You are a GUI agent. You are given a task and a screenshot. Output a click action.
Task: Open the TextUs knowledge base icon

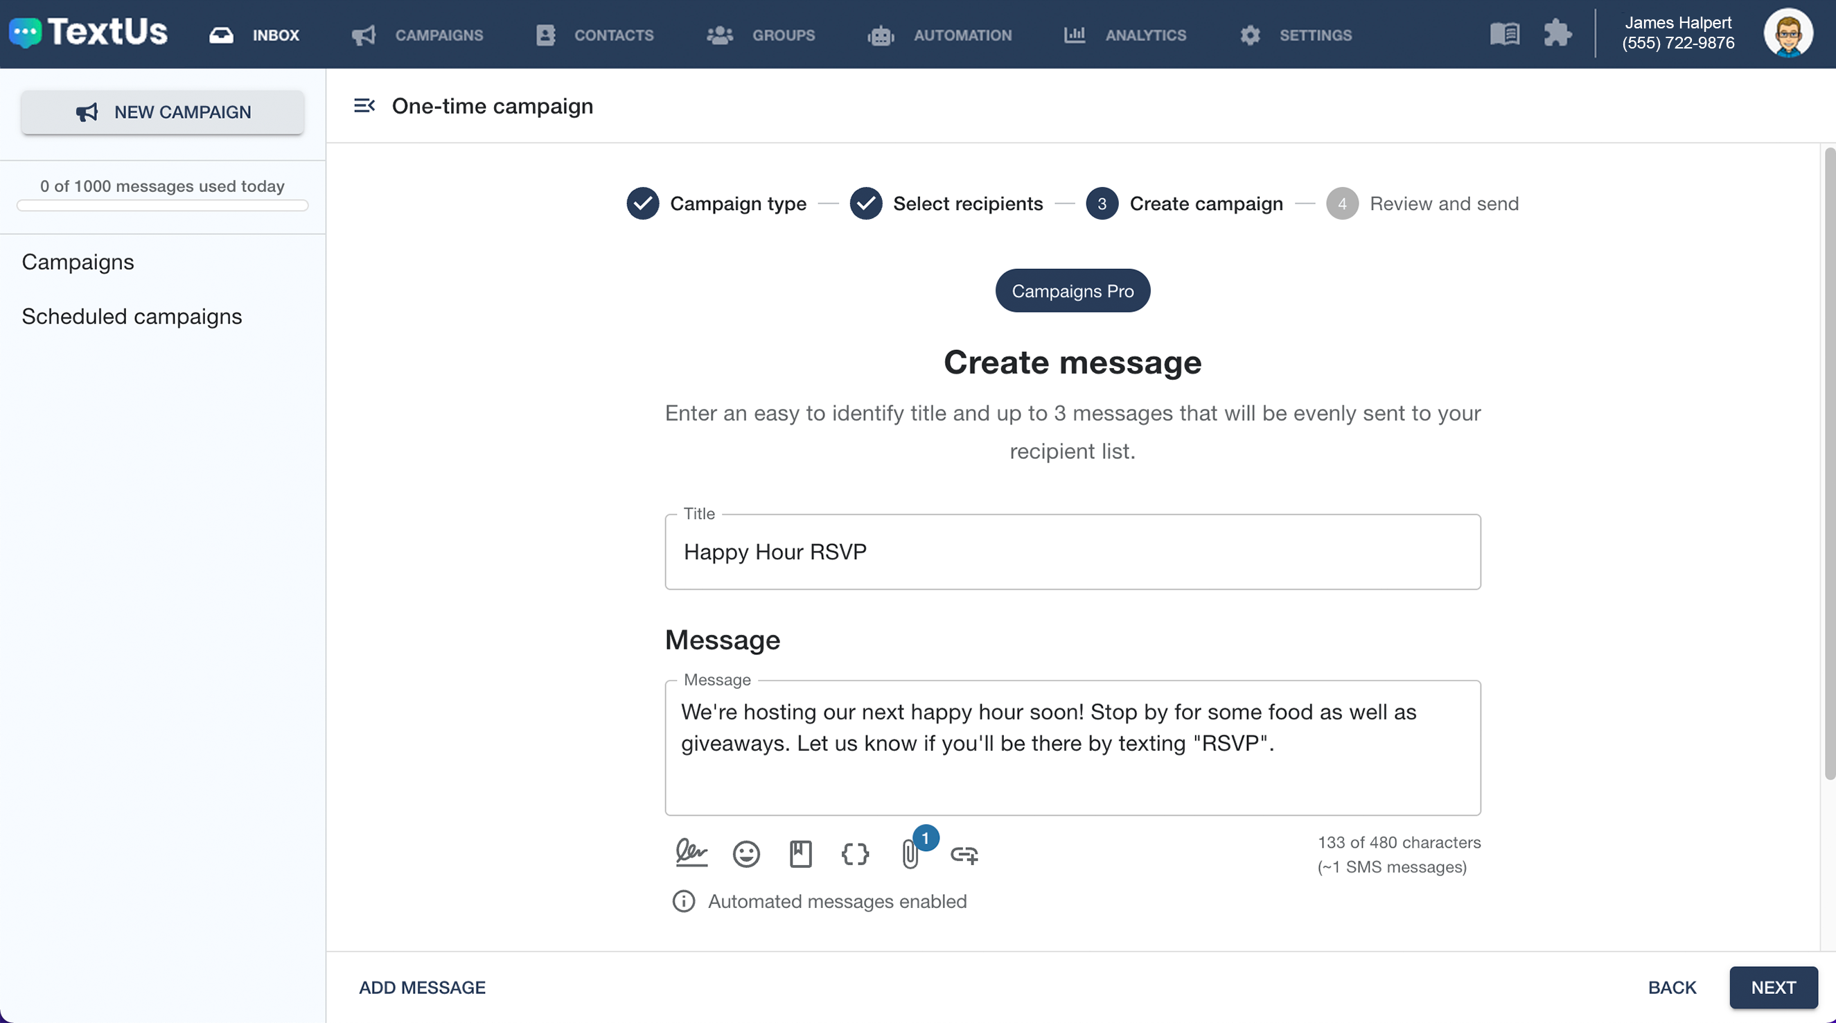tap(1505, 33)
